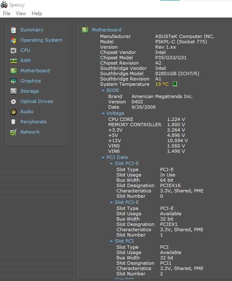Open the File menu

[x=7, y=13]
